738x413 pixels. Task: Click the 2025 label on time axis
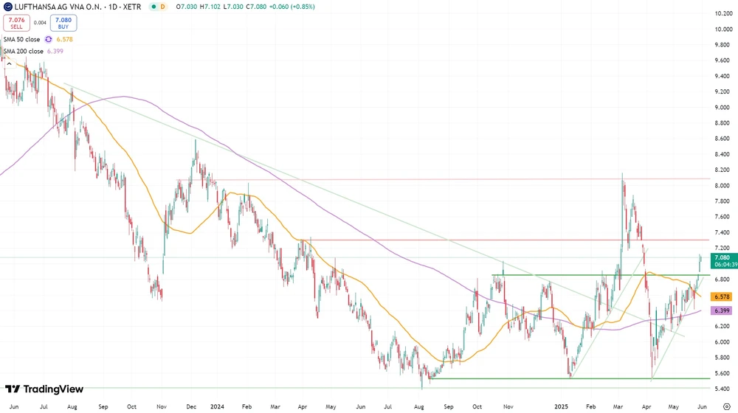pos(563,406)
